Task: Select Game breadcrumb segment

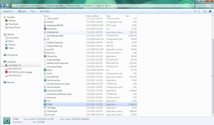Action: click(99, 6)
